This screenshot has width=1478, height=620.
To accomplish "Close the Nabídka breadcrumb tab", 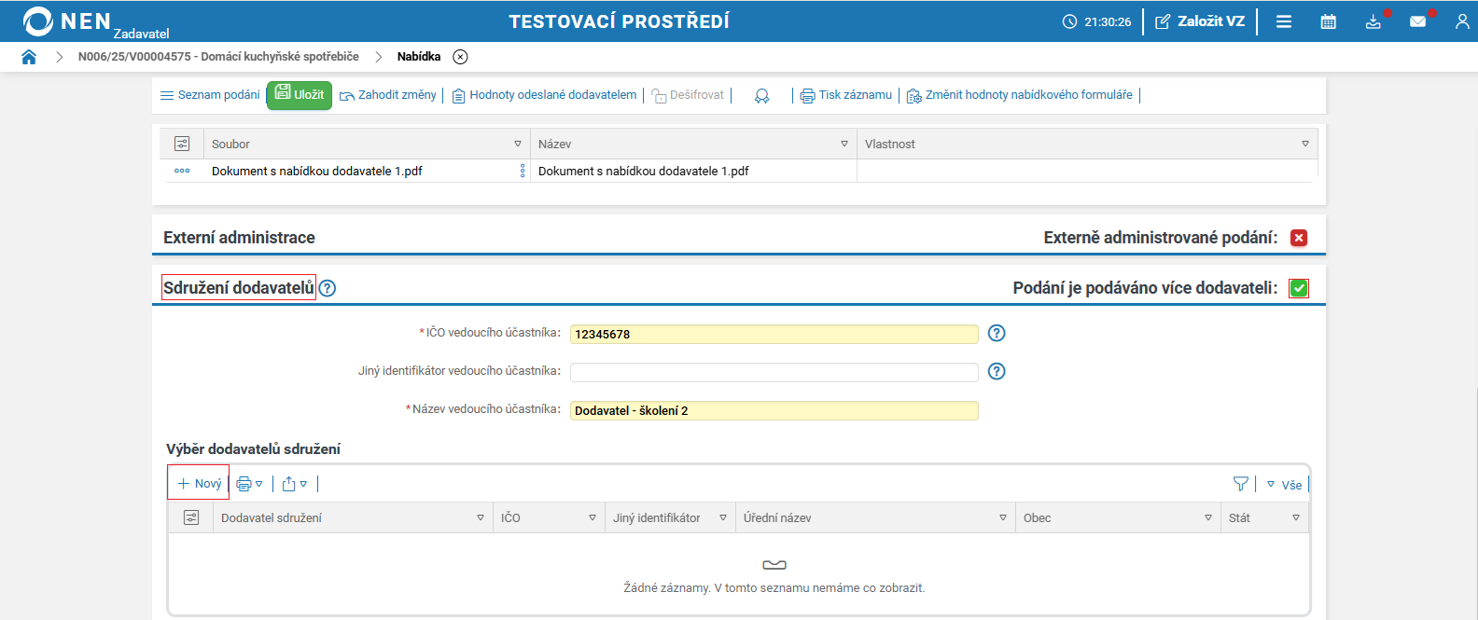I will [x=460, y=57].
